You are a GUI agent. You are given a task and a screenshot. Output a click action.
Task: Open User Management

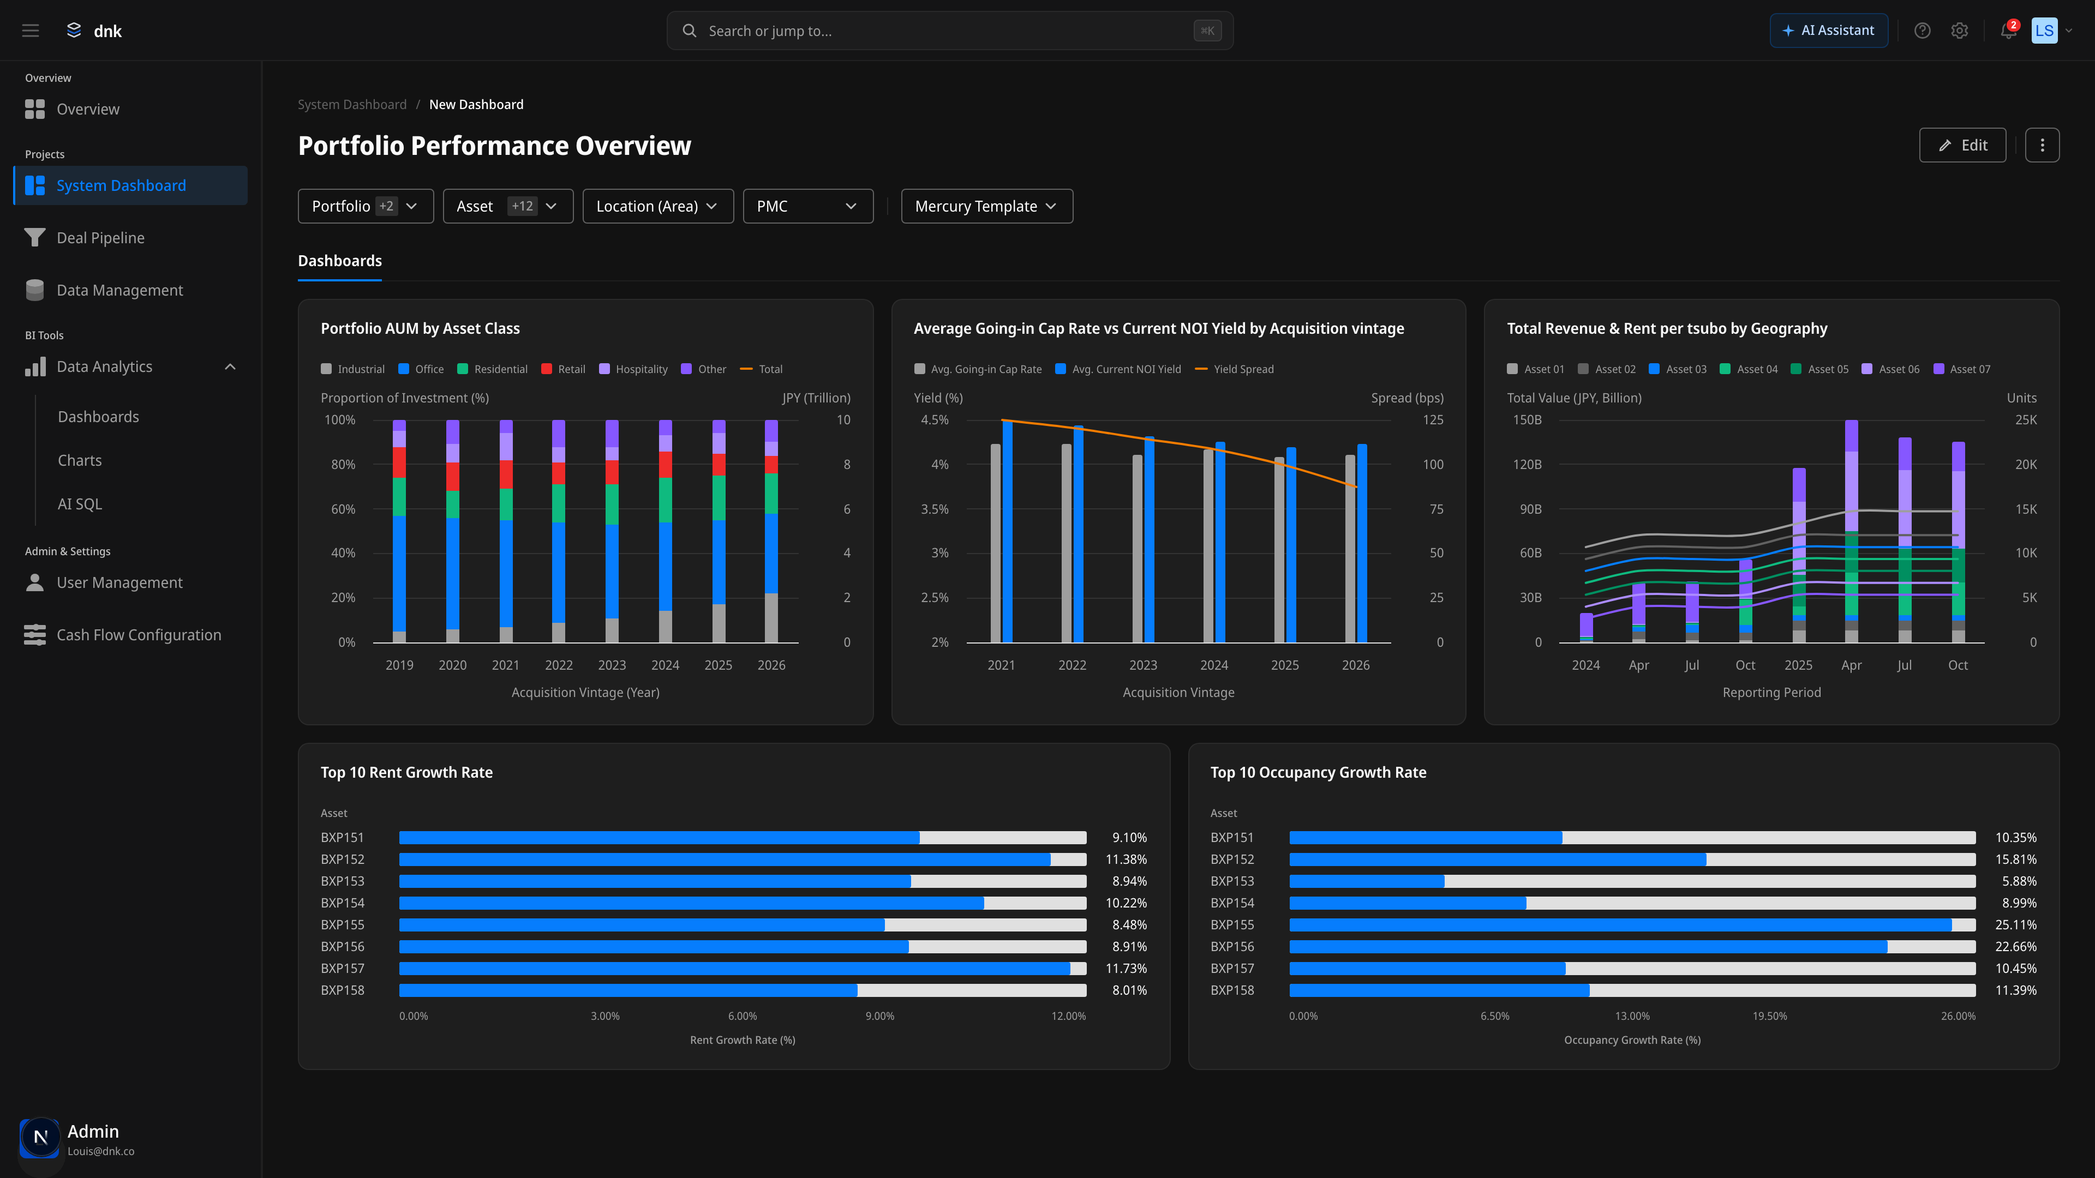(119, 582)
